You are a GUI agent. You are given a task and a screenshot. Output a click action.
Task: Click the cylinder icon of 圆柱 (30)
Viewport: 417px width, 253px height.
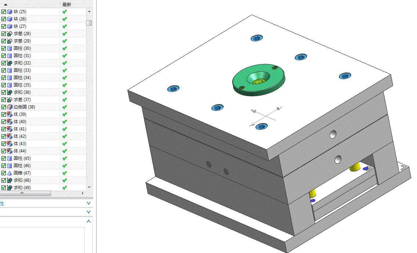(10, 48)
